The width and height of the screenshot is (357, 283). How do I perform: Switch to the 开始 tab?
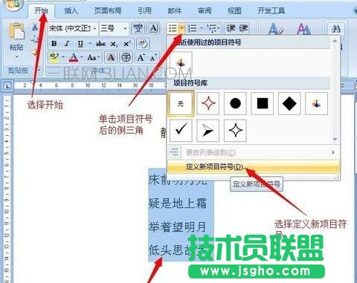pos(41,10)
